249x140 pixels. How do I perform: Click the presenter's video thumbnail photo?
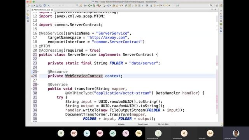pos(236,133)
